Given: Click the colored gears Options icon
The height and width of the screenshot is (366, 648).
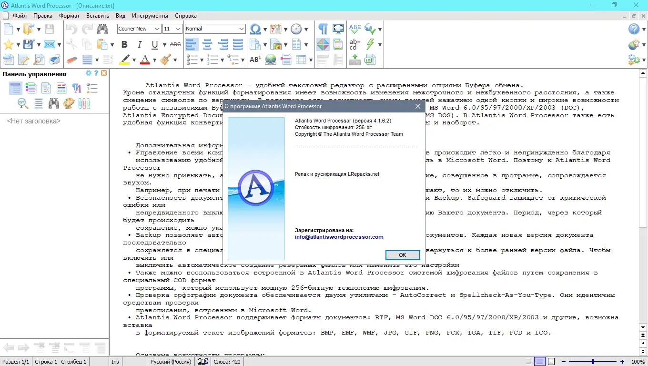Looking at the screenshot, I should click(x=634, y=60).
